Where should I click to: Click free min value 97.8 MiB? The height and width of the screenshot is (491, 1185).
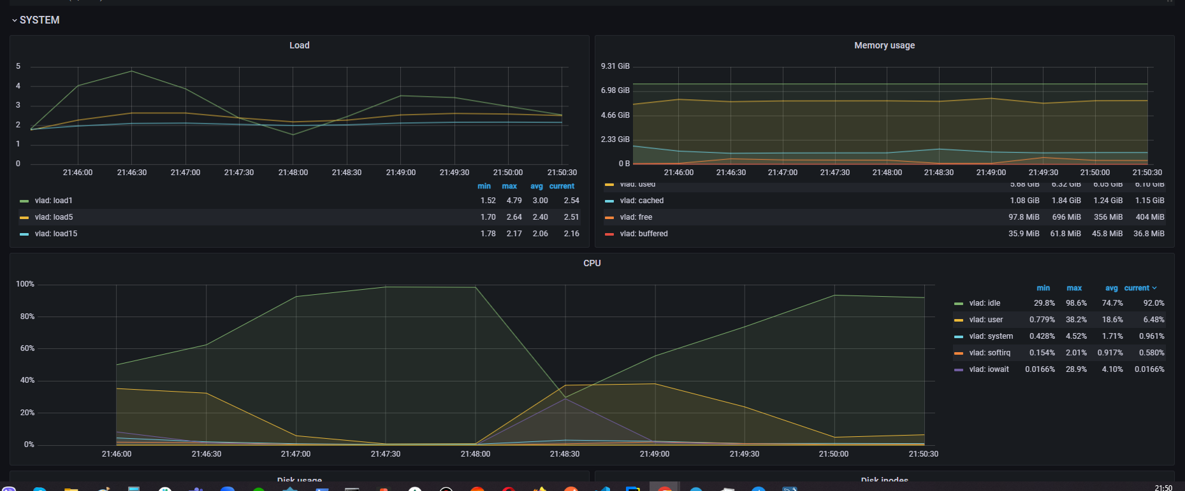click(1024, 217)
